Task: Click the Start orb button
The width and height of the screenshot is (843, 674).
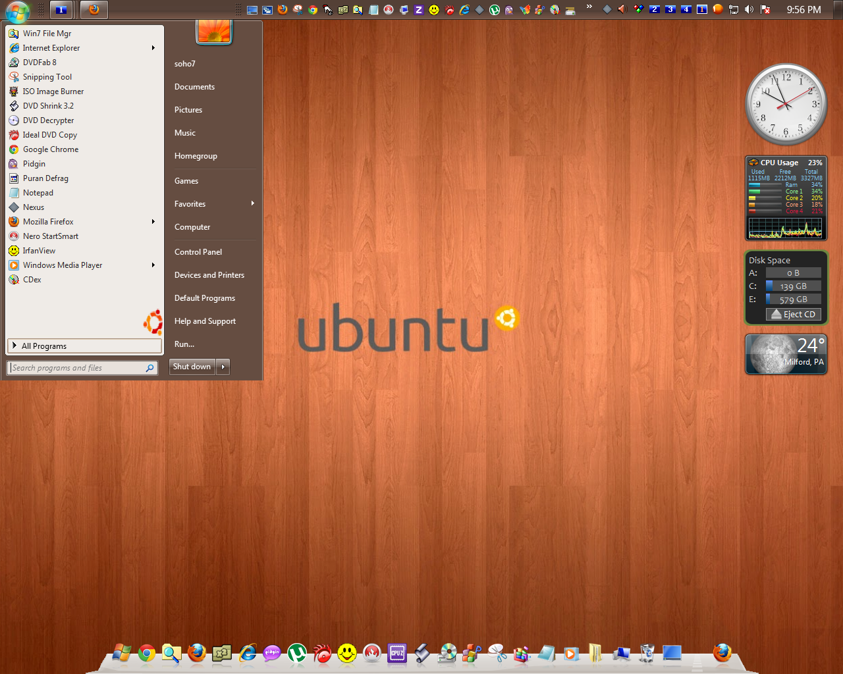Action: (18, 11)
